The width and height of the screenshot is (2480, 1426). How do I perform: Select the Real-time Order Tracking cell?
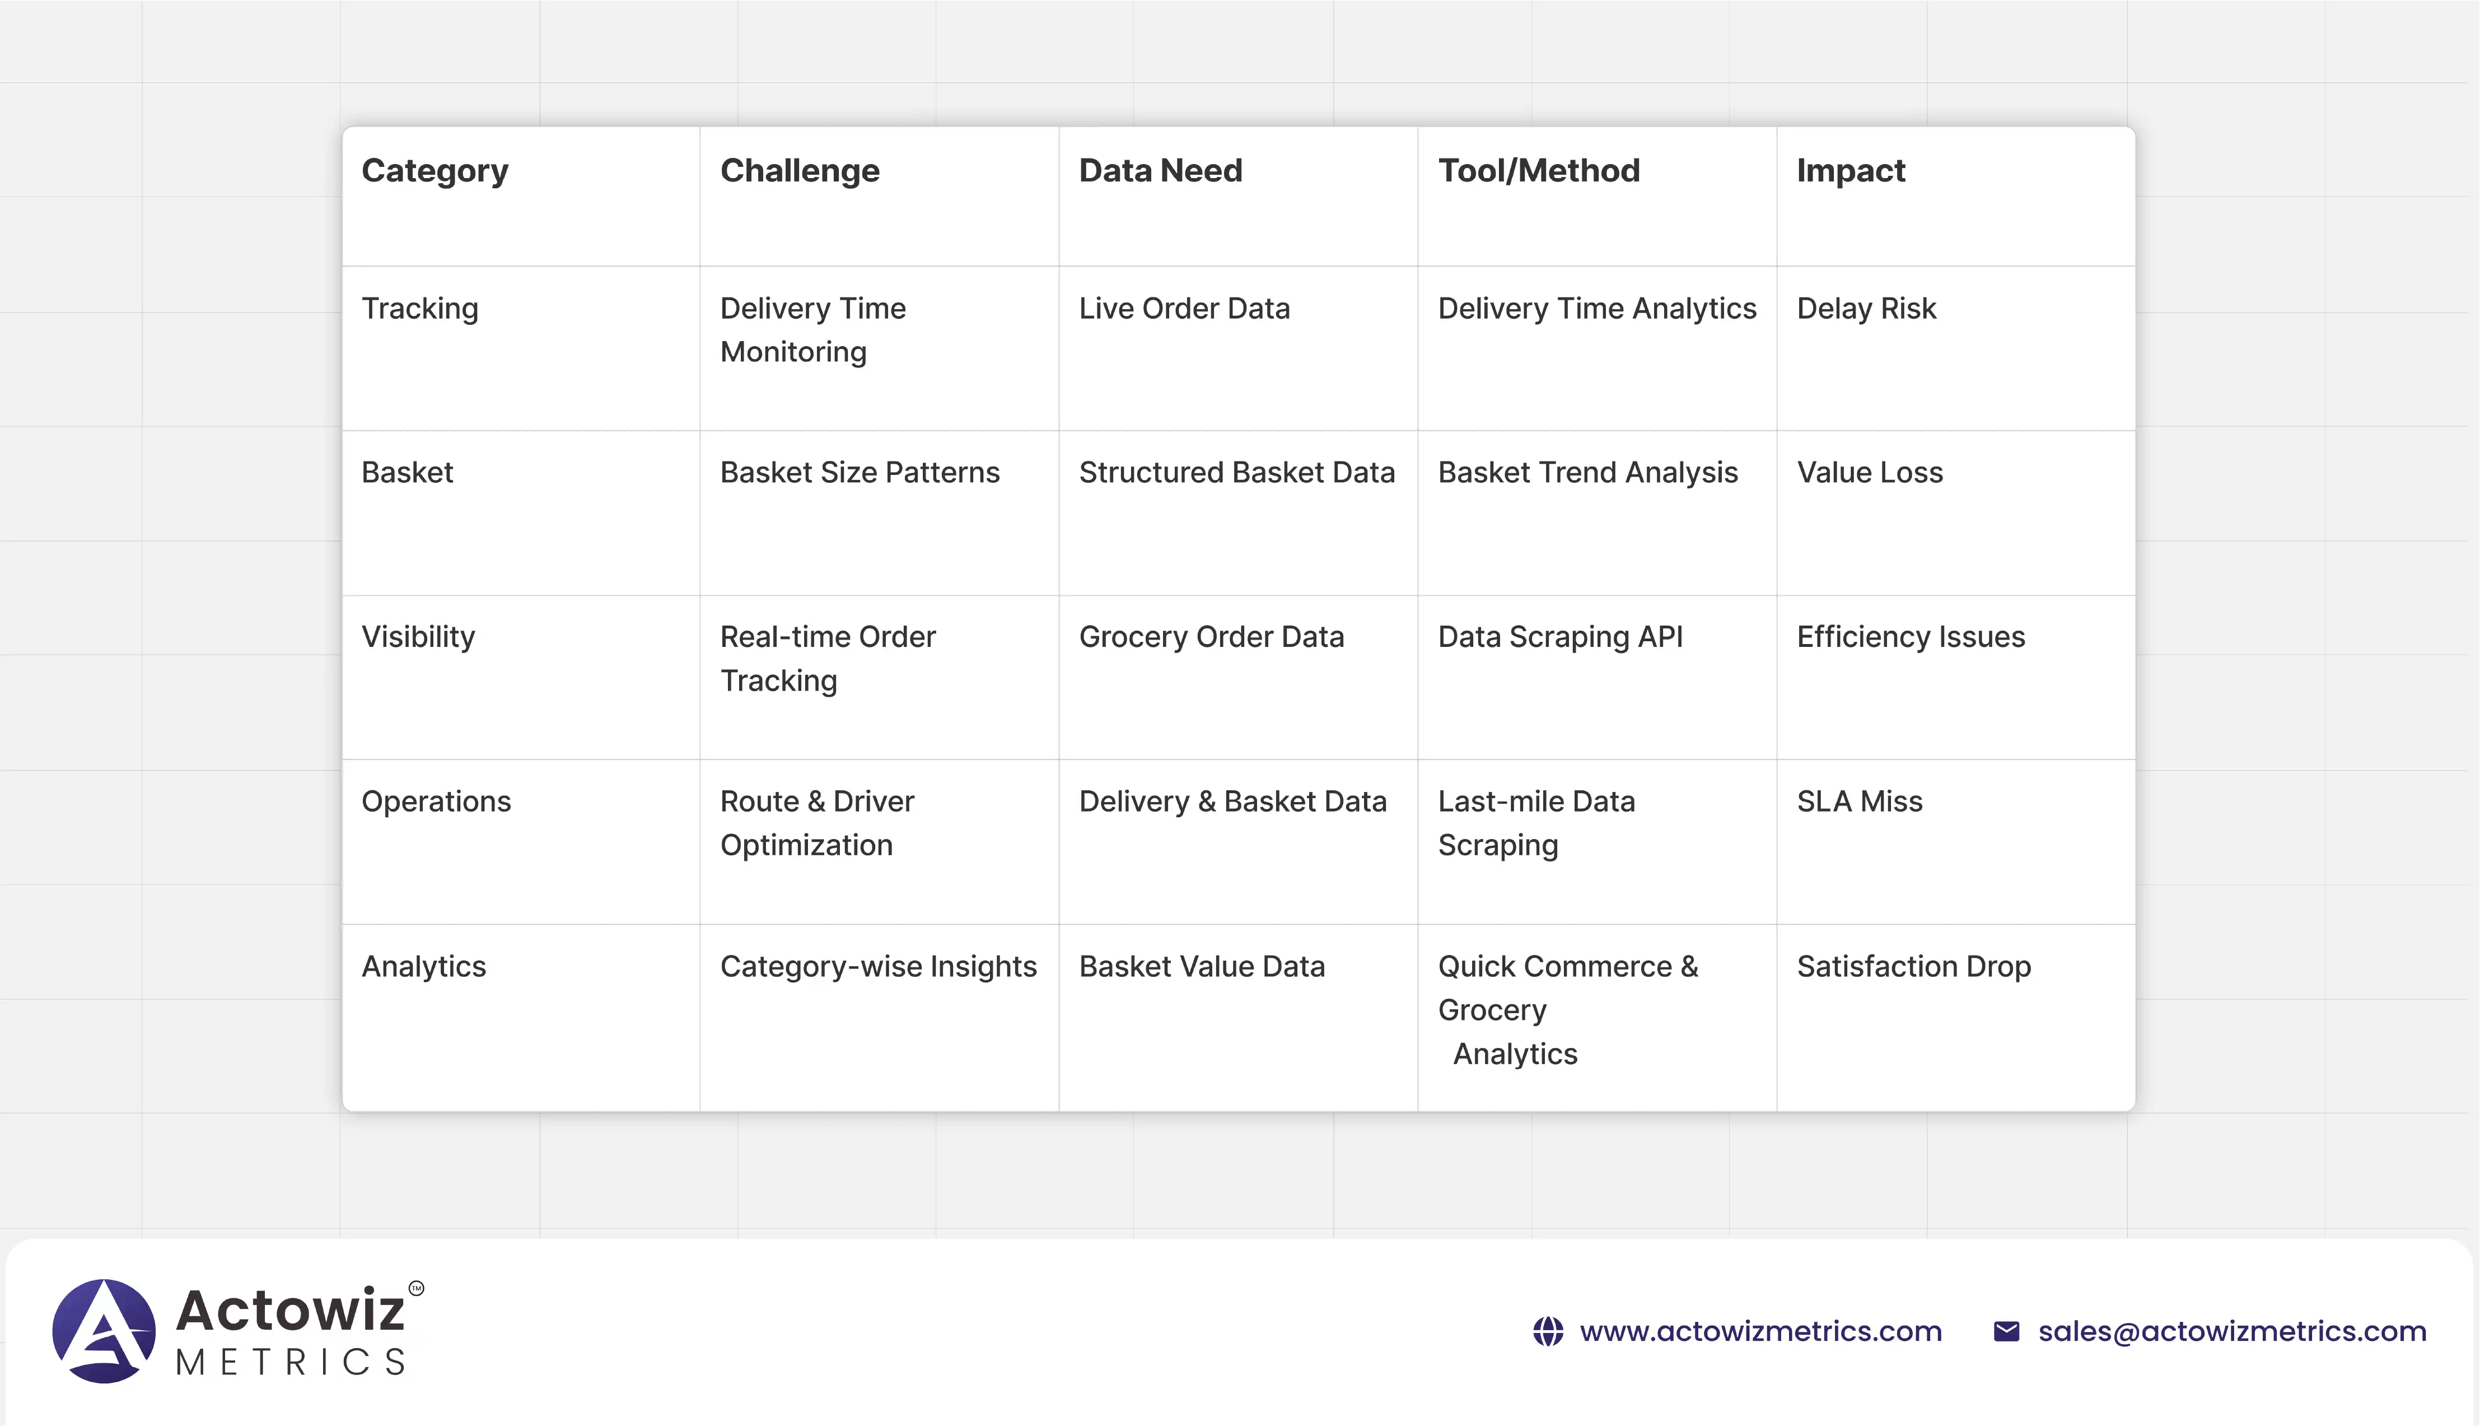tap(827, 658)
